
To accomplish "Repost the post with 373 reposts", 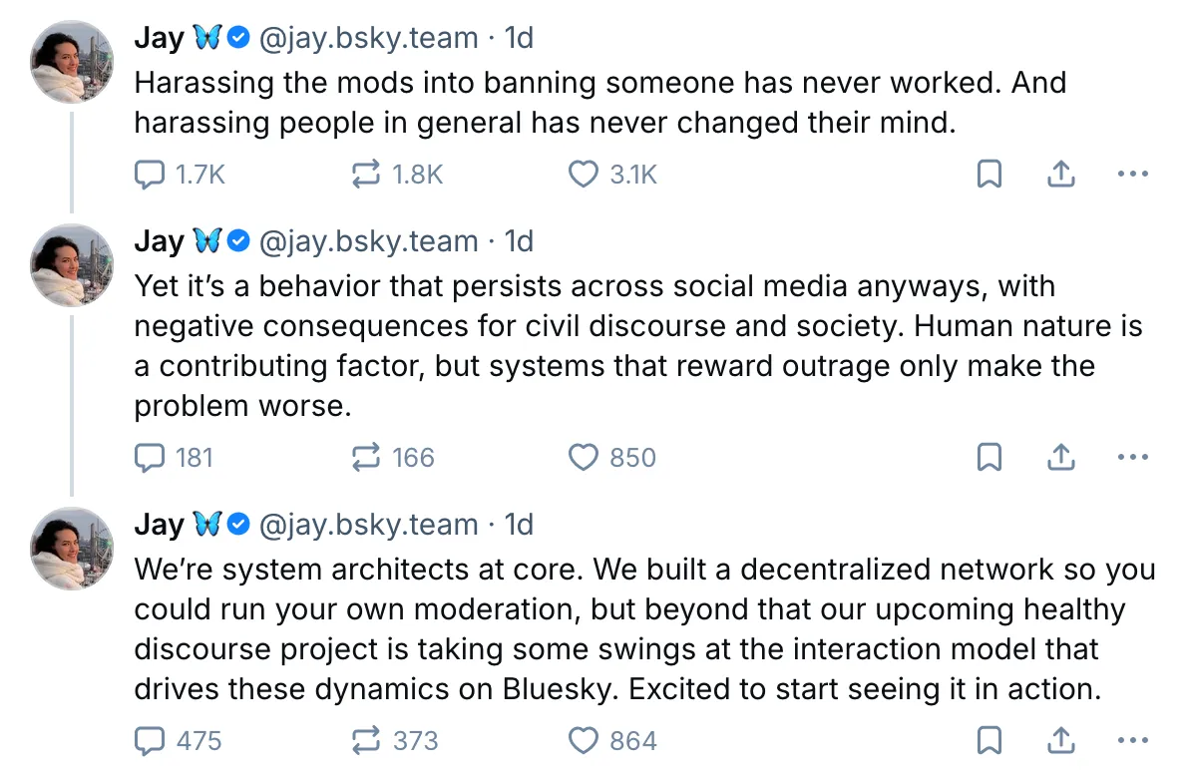I will 367,741.
